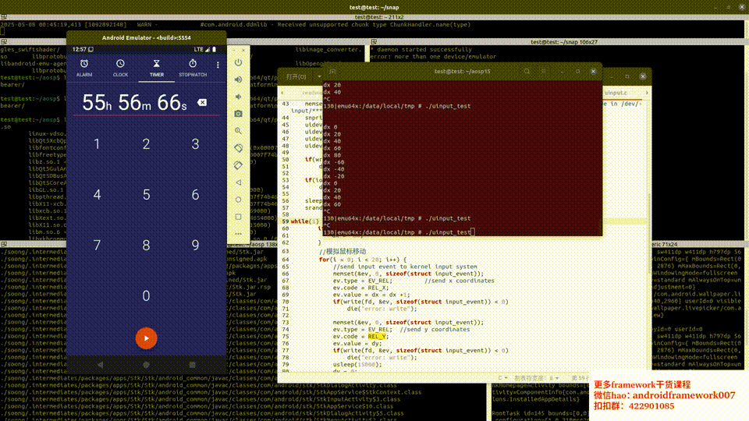
Task: Take screenshot with emulator camera icon
Action: 239,114
